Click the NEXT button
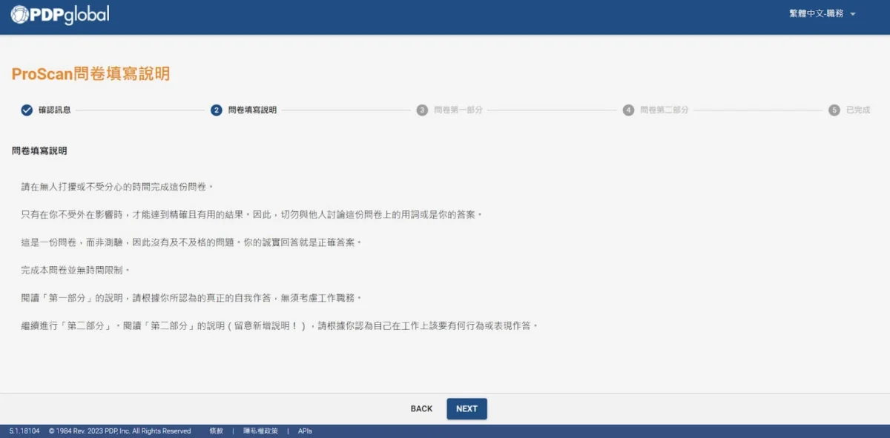This screenshot has width=890, height=438. tap(467, 409)
